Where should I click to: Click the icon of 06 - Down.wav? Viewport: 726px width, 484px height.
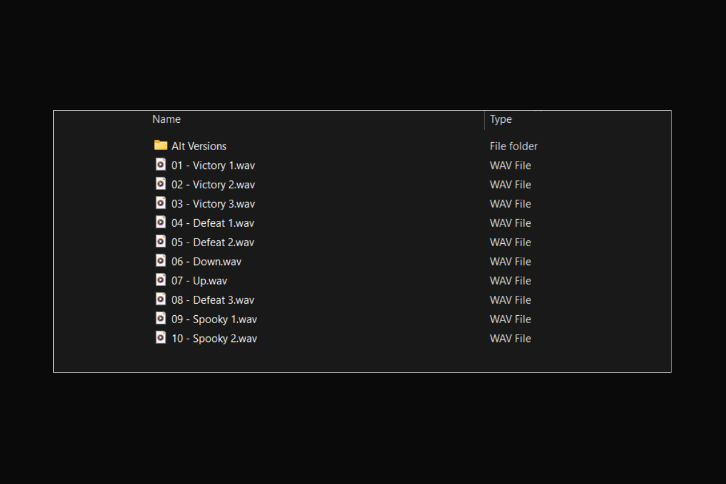pos(160,260)
